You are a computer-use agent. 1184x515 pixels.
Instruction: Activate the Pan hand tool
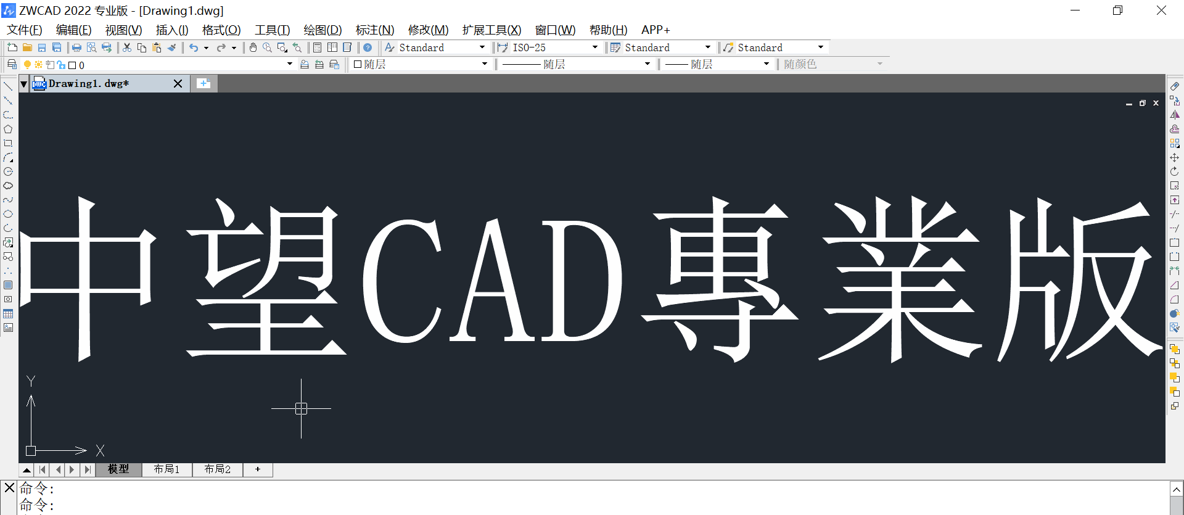pyautogui.click(x=253, y=47)
